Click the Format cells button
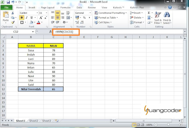Image resolution: width=189 pixels, height=128 pixels. click(x=137, y=22)
